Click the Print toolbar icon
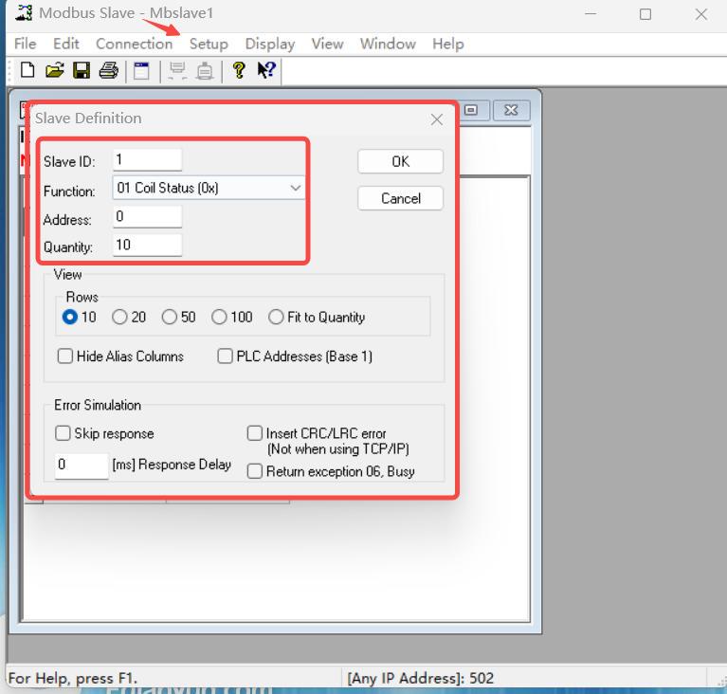The image size is (727, 694). pyautogui.click(x=108, y=70)
